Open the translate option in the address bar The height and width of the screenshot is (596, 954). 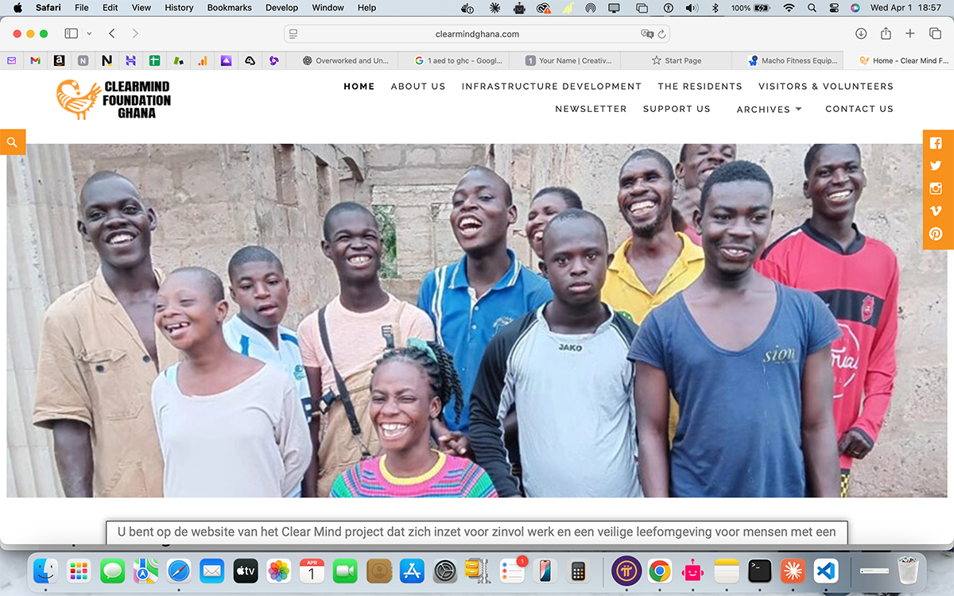pos(646,33)
